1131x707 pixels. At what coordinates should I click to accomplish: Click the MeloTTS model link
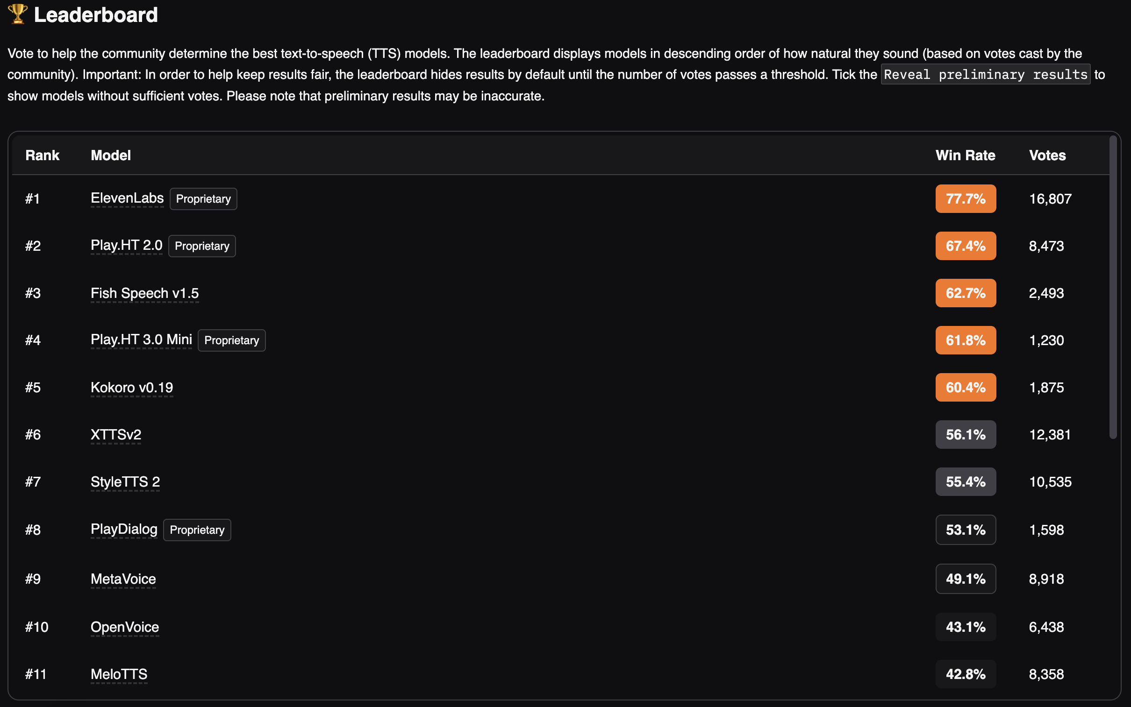pos(119,674)
